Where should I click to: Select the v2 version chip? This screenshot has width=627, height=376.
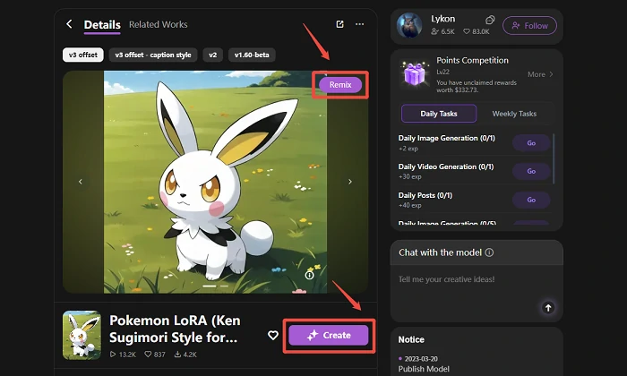click(x=213, y=55)
